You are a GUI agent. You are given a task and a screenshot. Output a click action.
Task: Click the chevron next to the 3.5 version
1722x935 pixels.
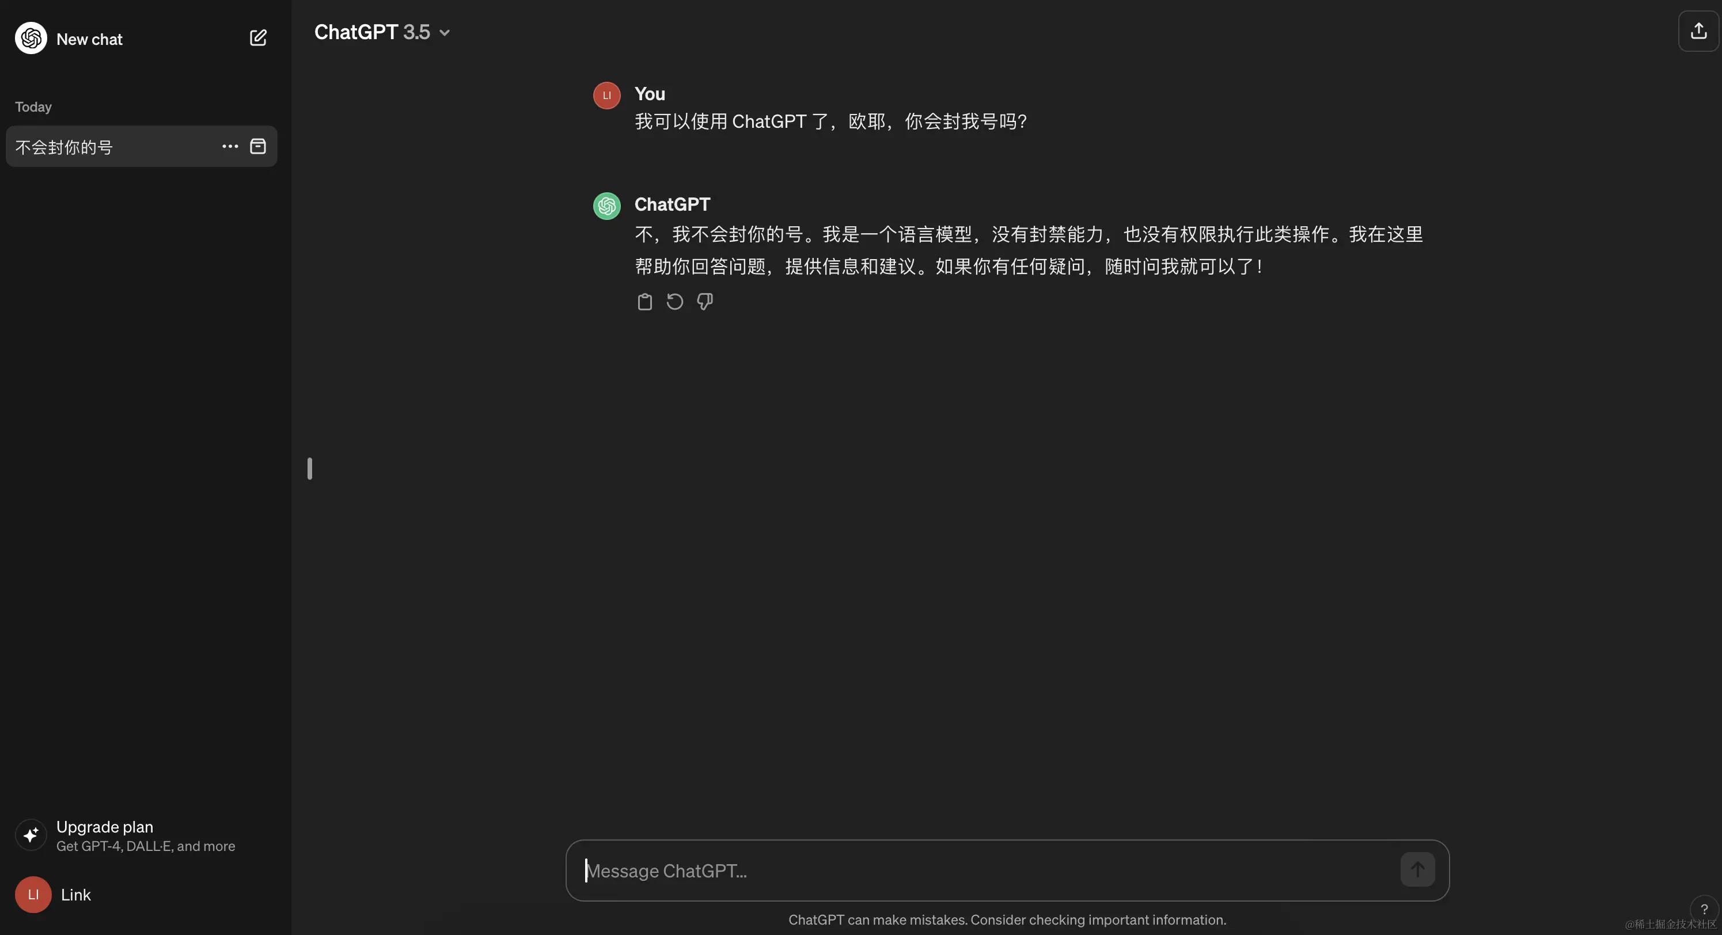(445, 33)
